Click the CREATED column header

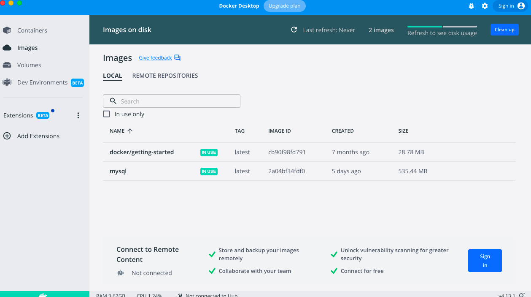click(x=343, y=131)
